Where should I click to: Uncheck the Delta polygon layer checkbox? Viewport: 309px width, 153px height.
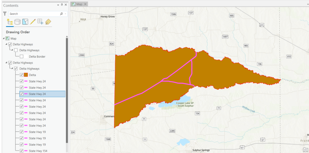click(x=21, y=75)
